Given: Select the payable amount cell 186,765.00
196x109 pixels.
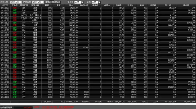Looking at the screenshot, I should [x=168, y=62].
